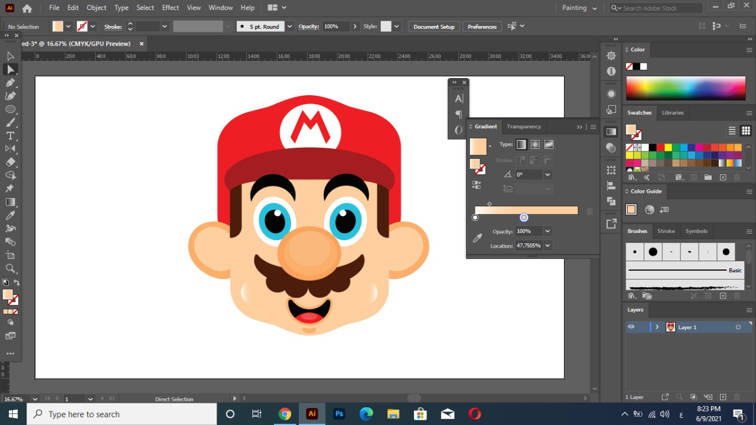This screenshot has height=425, width=756.
Task: Open the Window menu
Action: [x=221, y=8]
